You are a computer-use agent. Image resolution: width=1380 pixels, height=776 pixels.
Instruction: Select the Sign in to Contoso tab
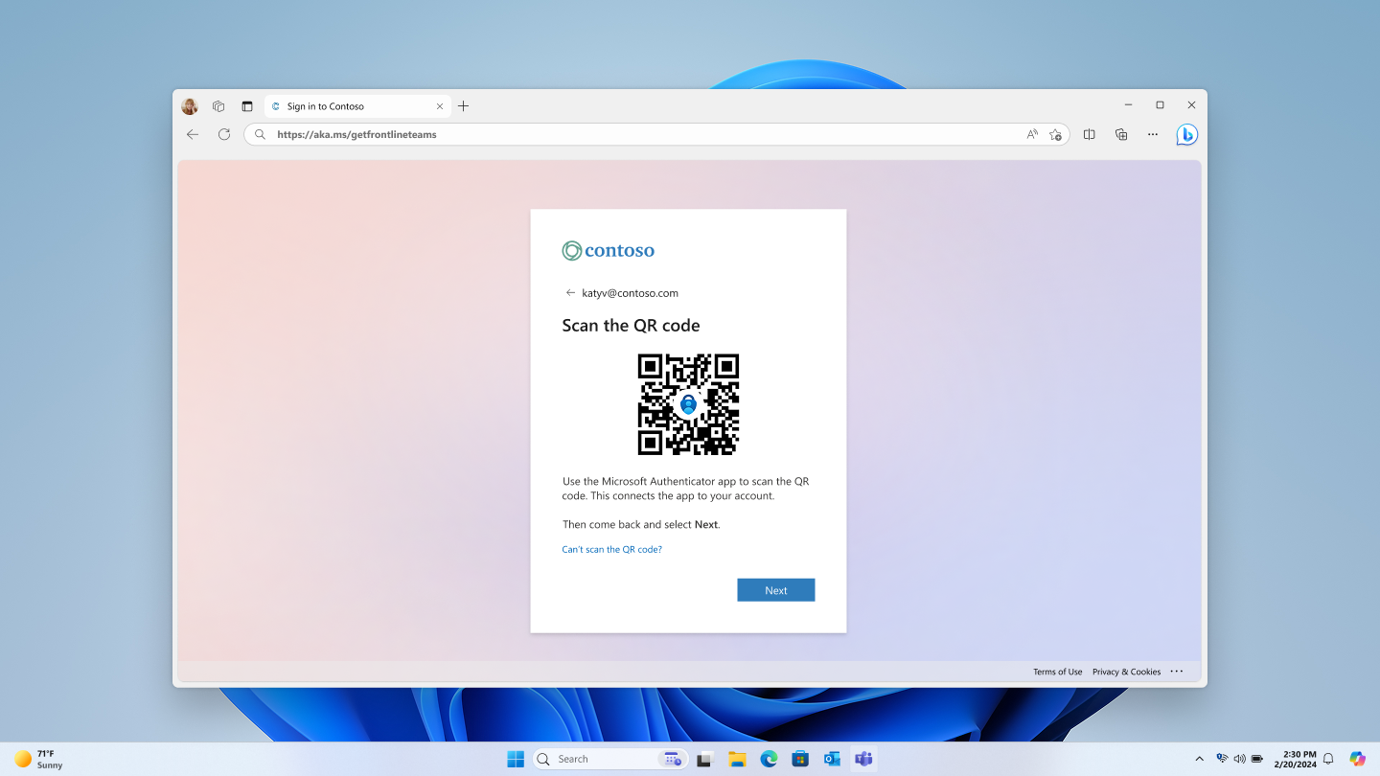click(356, 106)
